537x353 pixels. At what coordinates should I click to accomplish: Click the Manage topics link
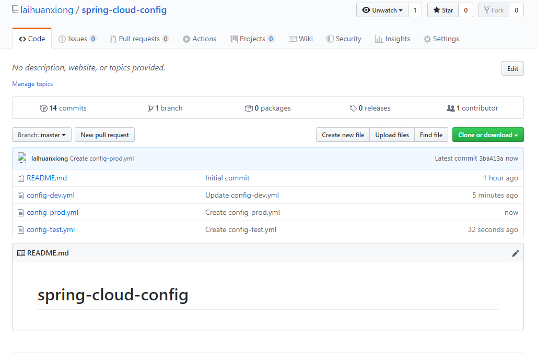[x=32, y=84]
